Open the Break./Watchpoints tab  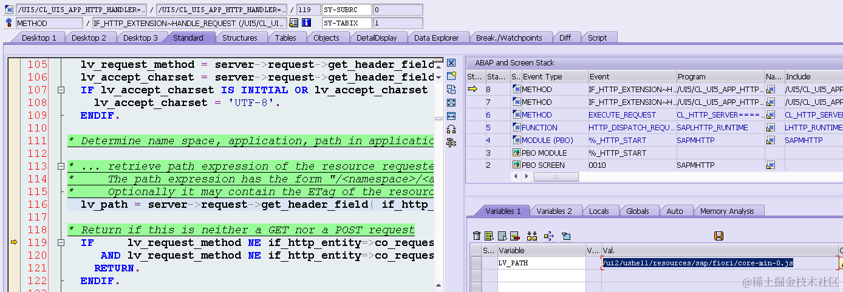click(509, 38)
